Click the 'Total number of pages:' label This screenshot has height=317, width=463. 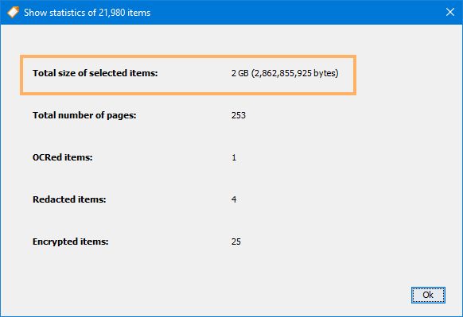84,115
